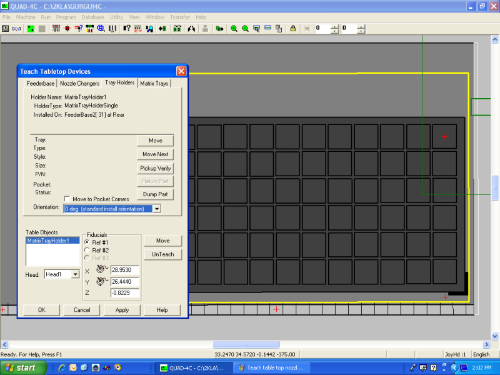Switch to the Nozzle Changers tab
Image resolution: width=500 pixels, height=375 pixels.
coord(80,84)
